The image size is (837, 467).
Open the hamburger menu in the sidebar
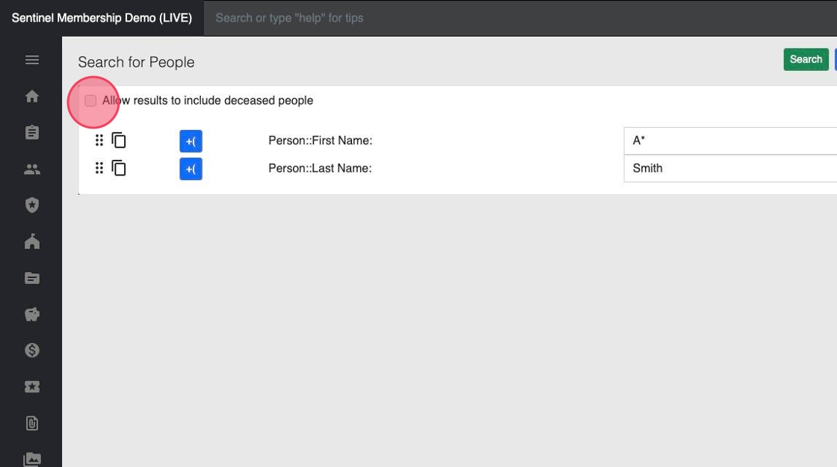pyautogui.click(x=31, y=60)
